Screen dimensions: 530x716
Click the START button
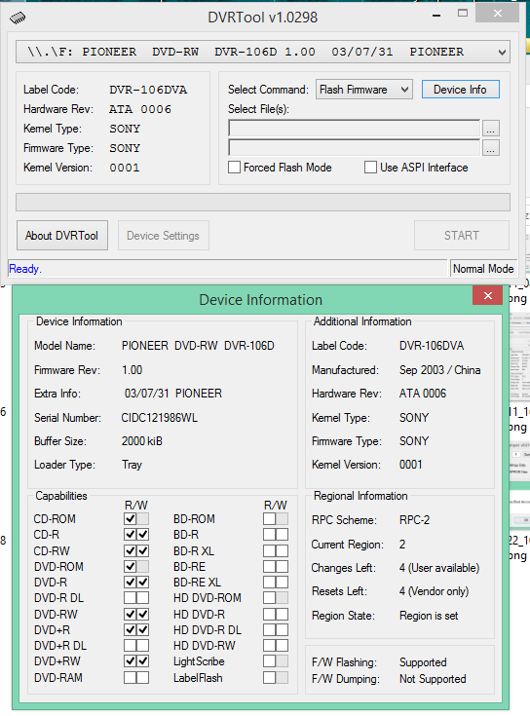click(x=462, y=236)
